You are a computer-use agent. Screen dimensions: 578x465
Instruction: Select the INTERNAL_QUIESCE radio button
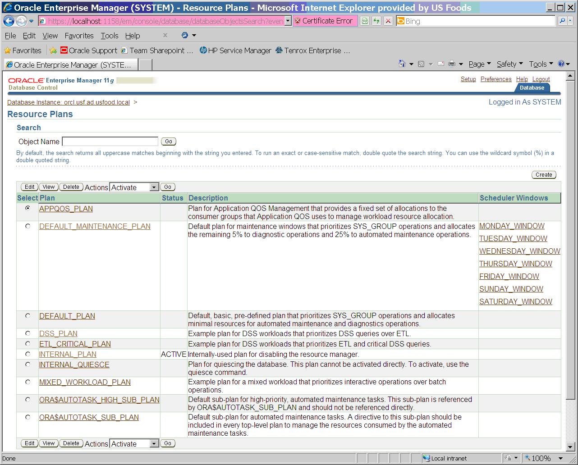(28, 365)
